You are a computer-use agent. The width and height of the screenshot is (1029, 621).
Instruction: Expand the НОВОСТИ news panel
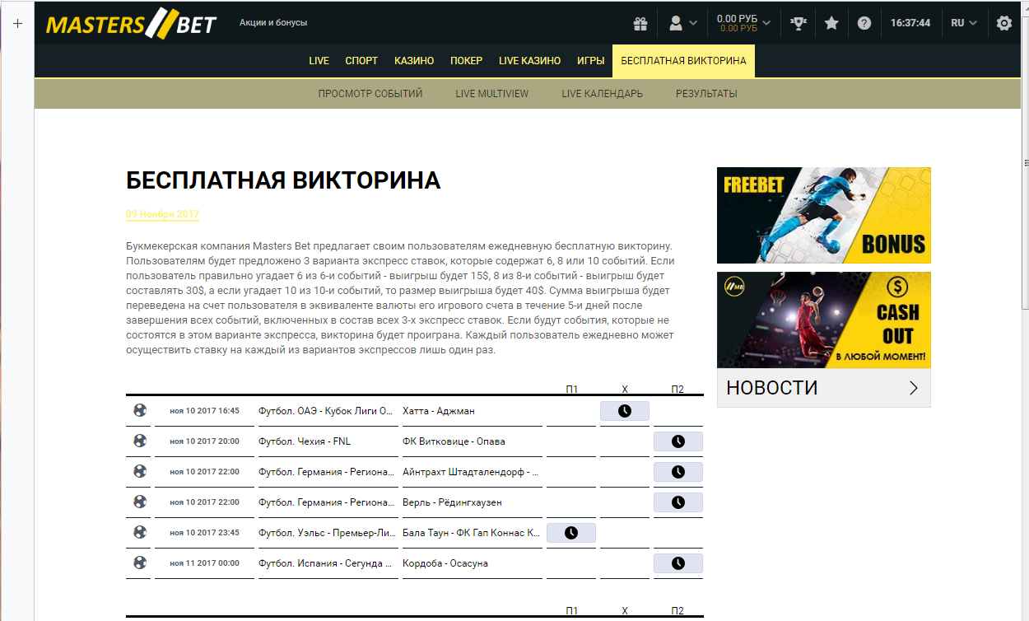[x=823, y=388]
